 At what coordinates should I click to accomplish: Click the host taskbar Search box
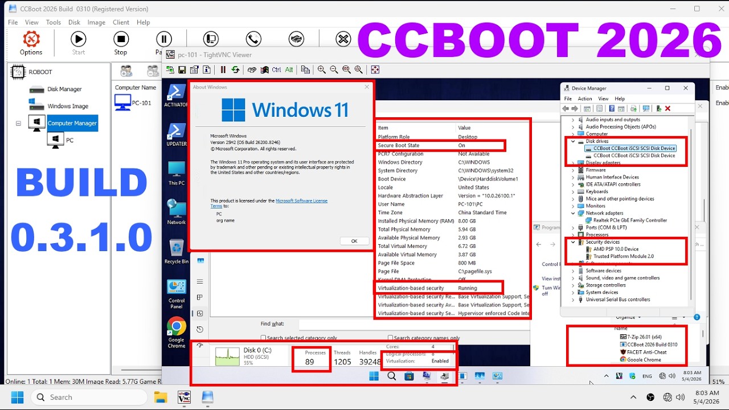point(89,397)
